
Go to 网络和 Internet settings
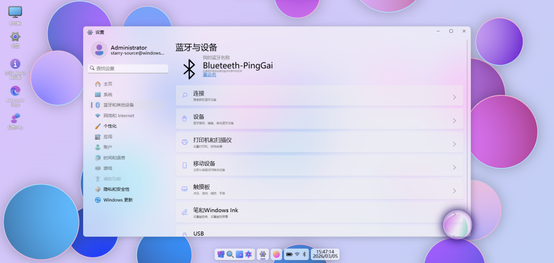click(x=128, y=116)
